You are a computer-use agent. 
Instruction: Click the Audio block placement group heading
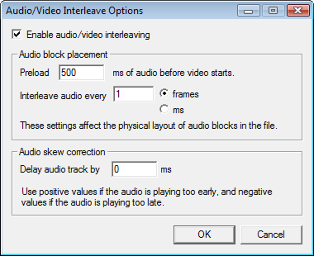[x=63, y=55]
